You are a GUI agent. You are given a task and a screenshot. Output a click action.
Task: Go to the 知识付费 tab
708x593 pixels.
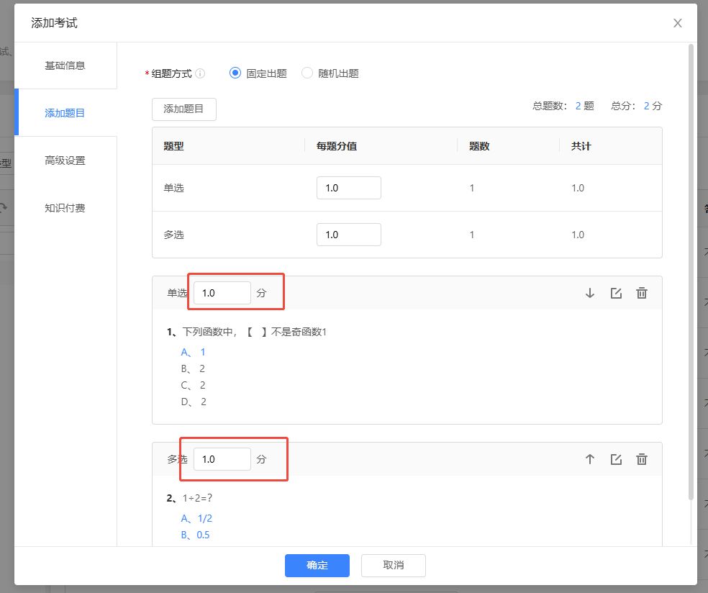pyautogui.click(x=65, y=208)
